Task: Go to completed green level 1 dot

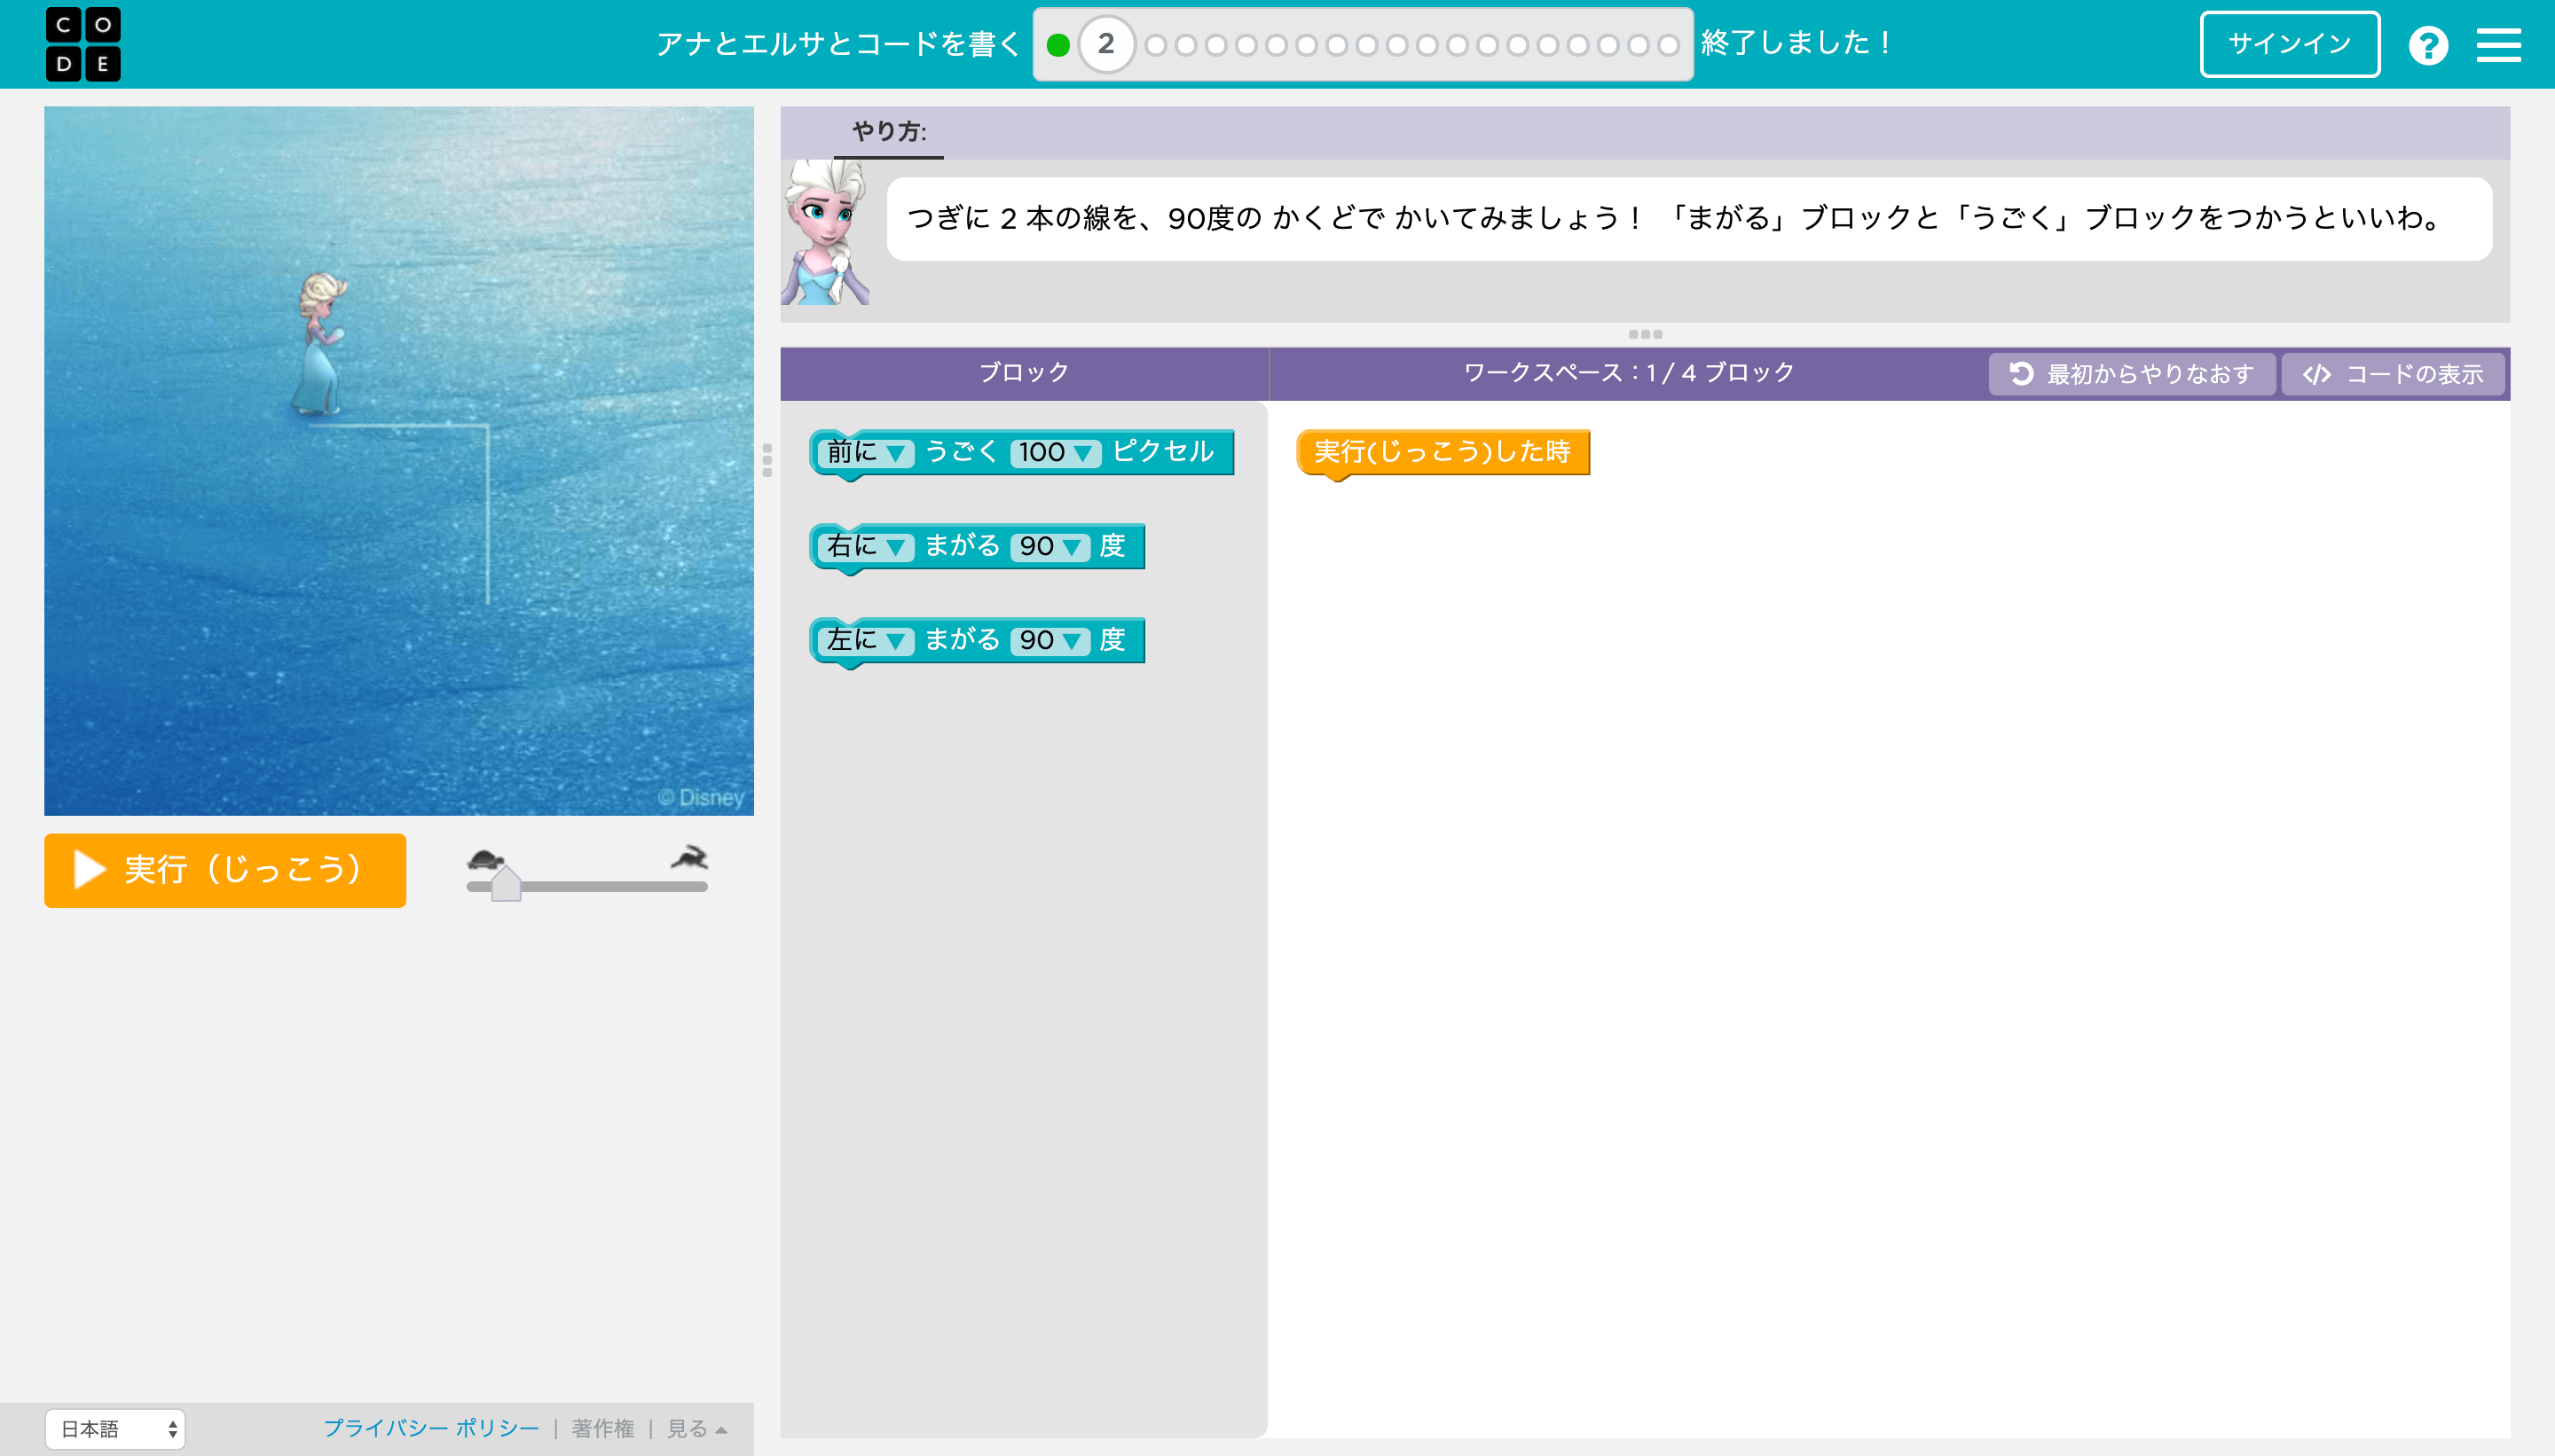Action: pos(1058,45)
